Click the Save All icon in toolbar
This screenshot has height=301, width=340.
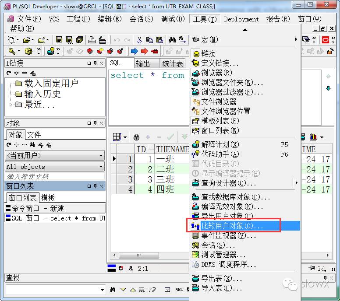79,40
